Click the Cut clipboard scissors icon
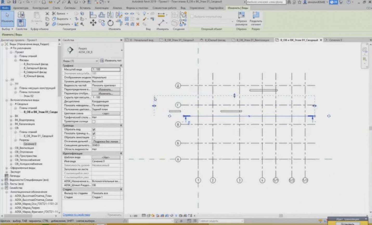 click(47, 14)
